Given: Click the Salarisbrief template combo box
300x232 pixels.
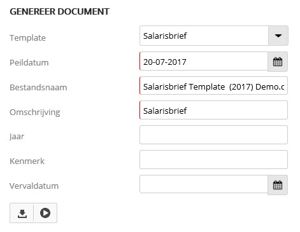Looking at the screenshot, I should (x=204, y=36).
